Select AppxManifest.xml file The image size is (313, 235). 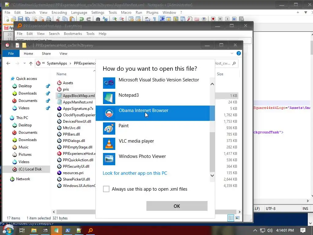78,102
